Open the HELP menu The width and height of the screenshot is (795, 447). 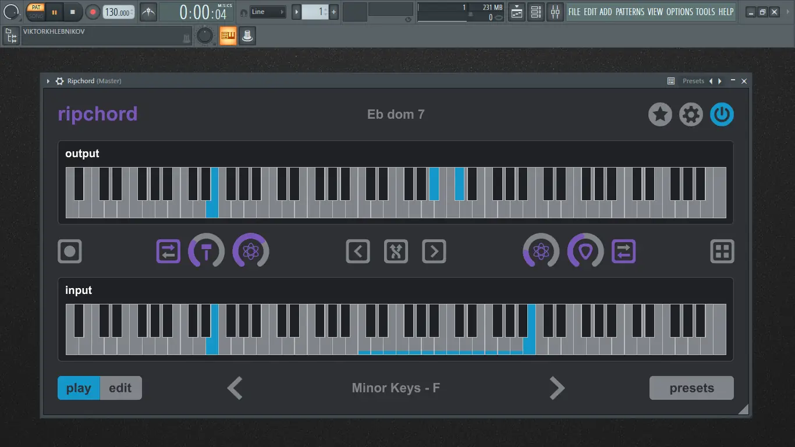click(x=726, y=12)
